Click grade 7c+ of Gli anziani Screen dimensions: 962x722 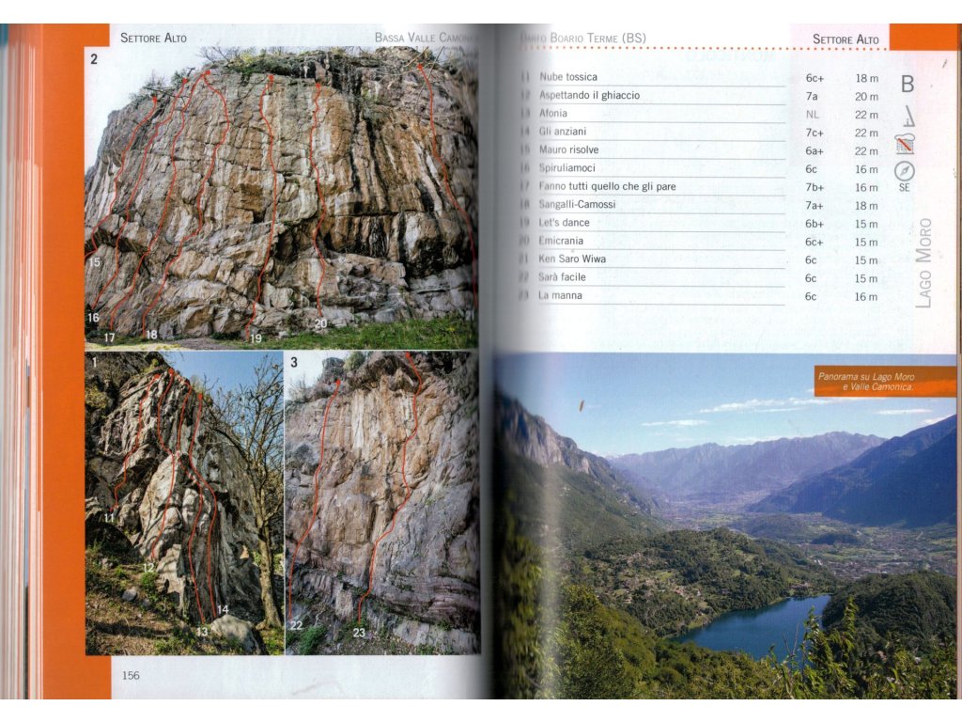tap(815, 133)
